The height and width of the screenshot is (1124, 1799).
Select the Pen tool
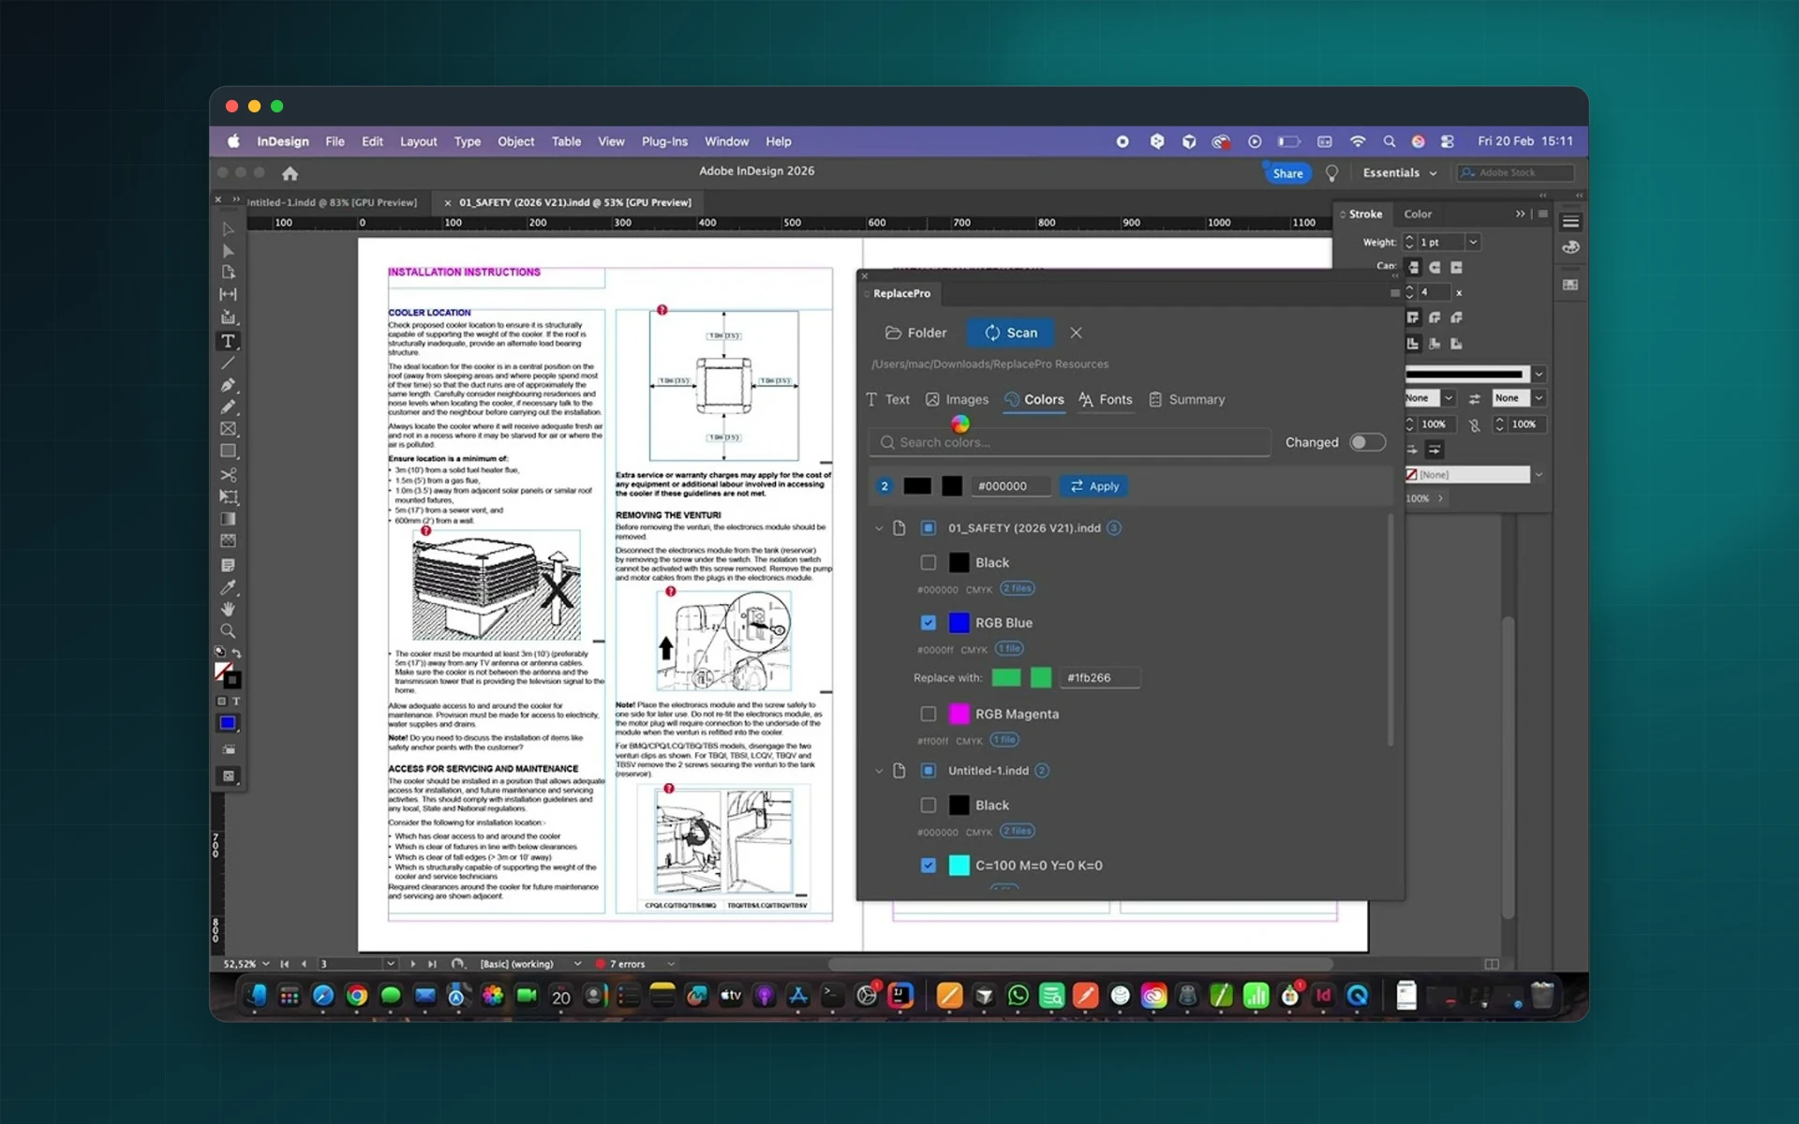[x=228, y=385]
